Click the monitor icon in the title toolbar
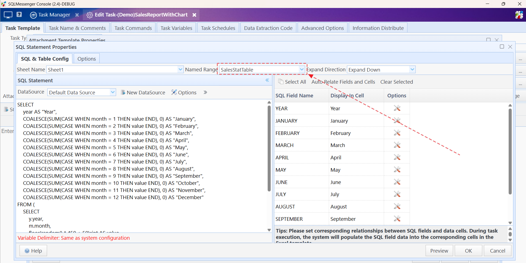Image resolution: width=526 pixels, height=263 pixels. click(x=8, y=15)
